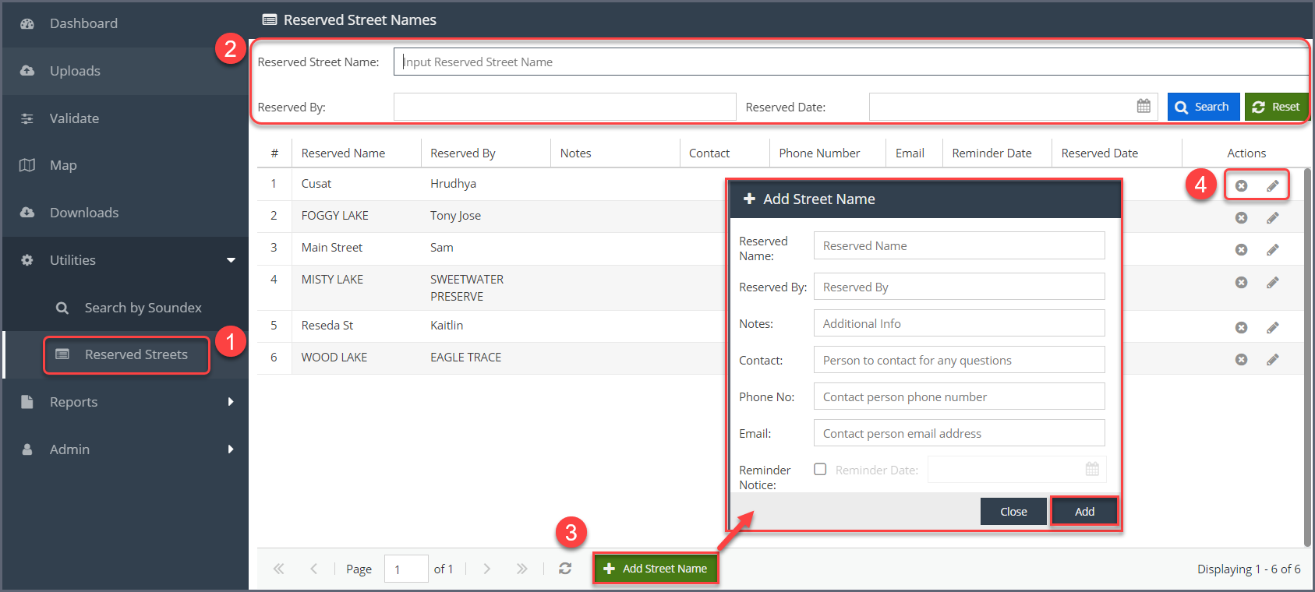Screen dimensions: 1315x592
Task: Click the Add Street Name button
Action: (656, 569)
